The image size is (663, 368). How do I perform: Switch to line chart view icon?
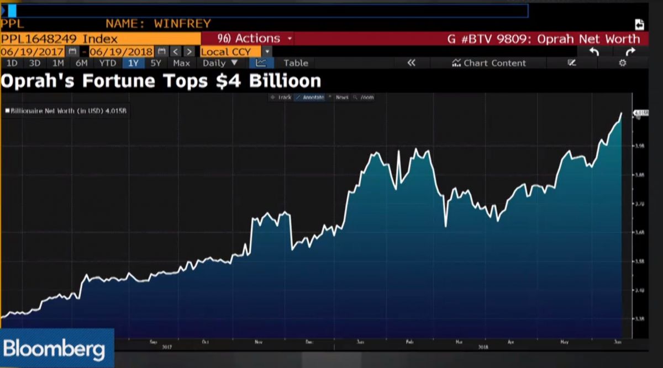coord(261,63)
